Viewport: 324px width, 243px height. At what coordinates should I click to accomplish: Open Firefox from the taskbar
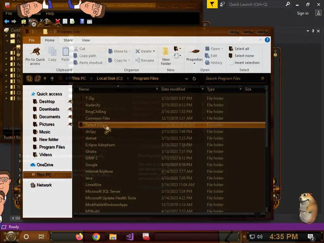click(x=79, y=237)
